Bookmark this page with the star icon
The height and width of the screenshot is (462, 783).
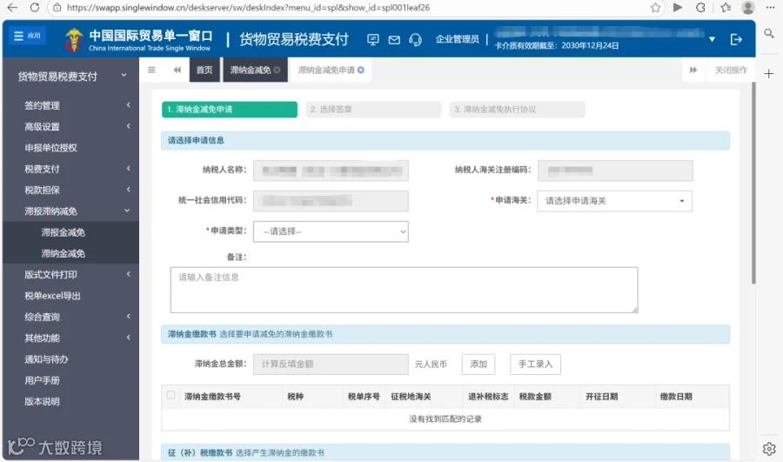655,8
